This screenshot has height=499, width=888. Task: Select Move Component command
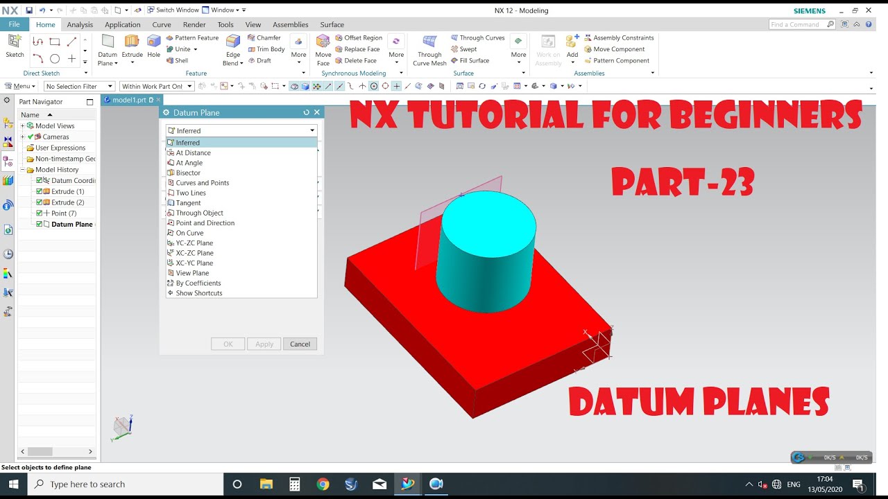615,49
